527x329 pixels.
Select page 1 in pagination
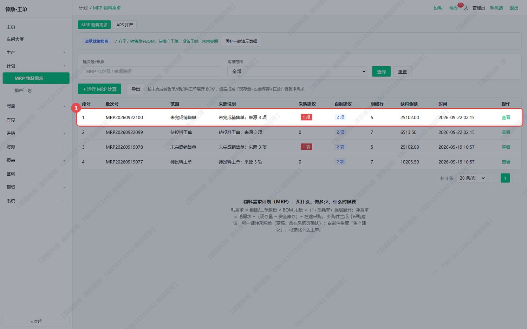(x=505, y=178)
